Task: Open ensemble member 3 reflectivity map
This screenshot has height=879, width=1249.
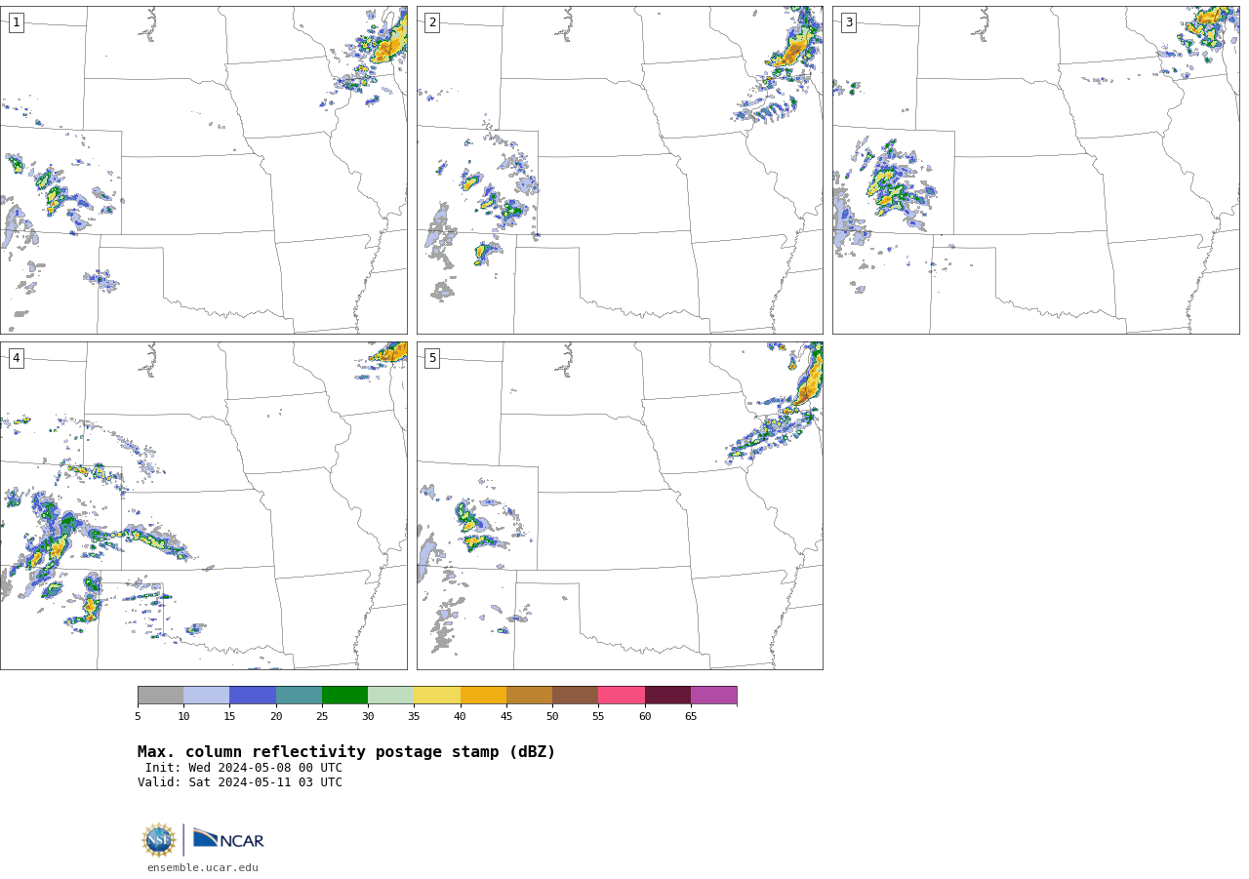Action: tap(1035, 170)
